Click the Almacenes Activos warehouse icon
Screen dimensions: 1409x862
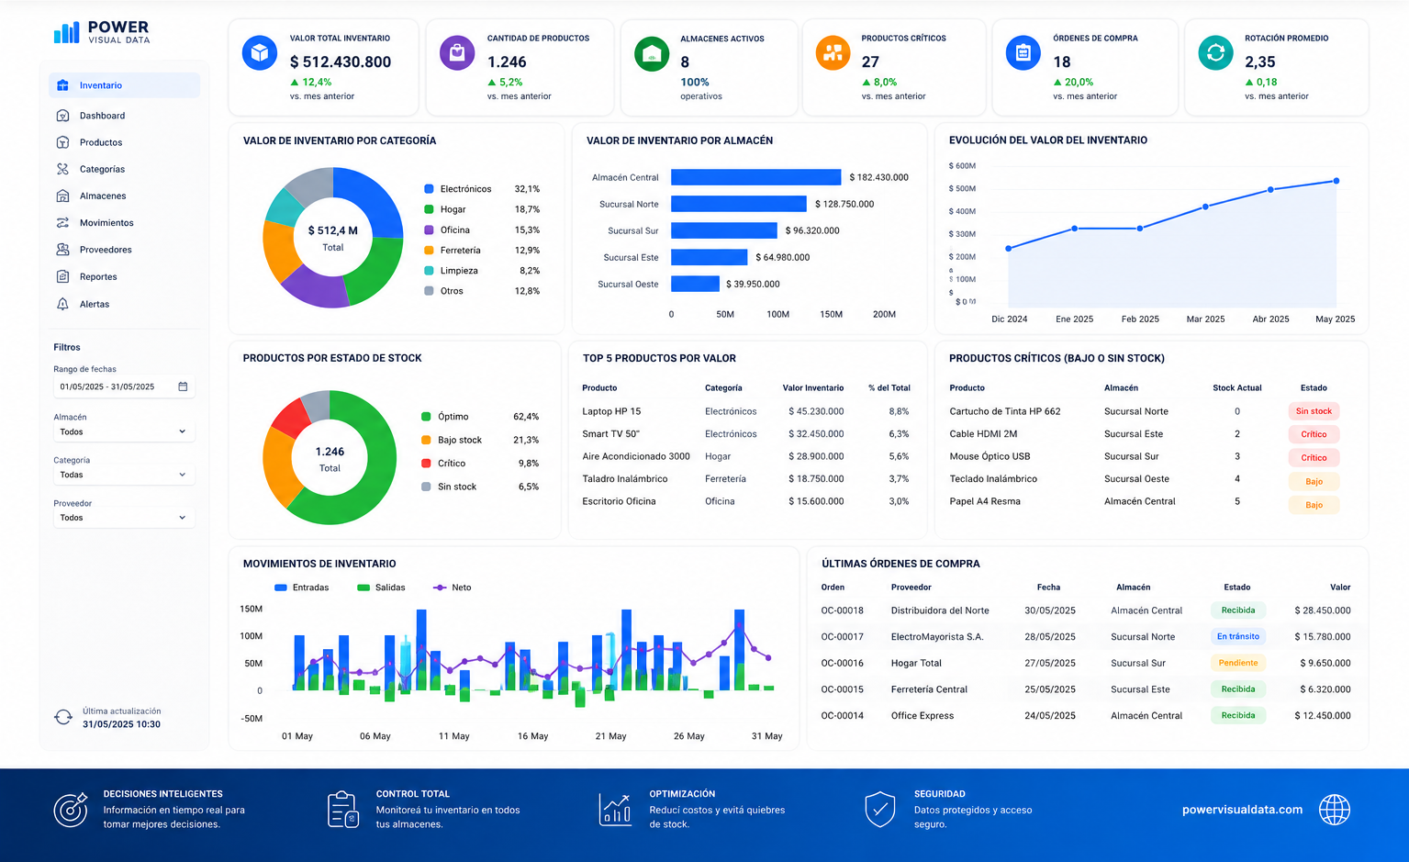[652, 54]
